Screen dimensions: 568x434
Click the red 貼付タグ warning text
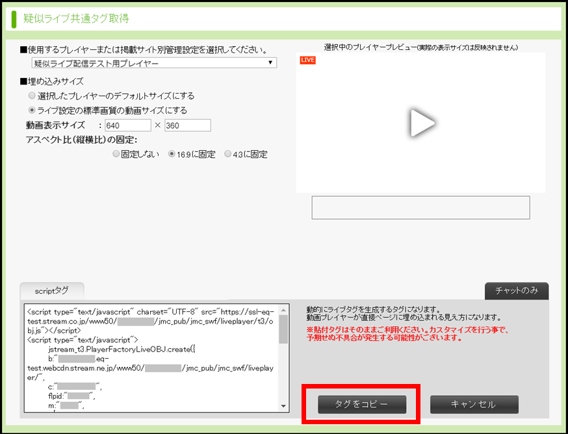[x=408, y=334]
